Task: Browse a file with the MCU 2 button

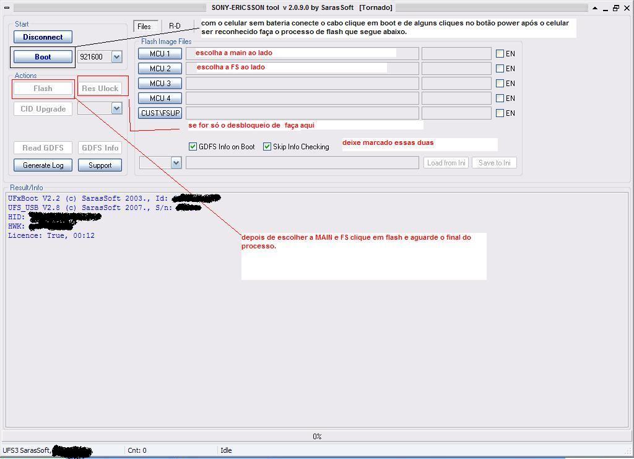Action: coord(160,68)
